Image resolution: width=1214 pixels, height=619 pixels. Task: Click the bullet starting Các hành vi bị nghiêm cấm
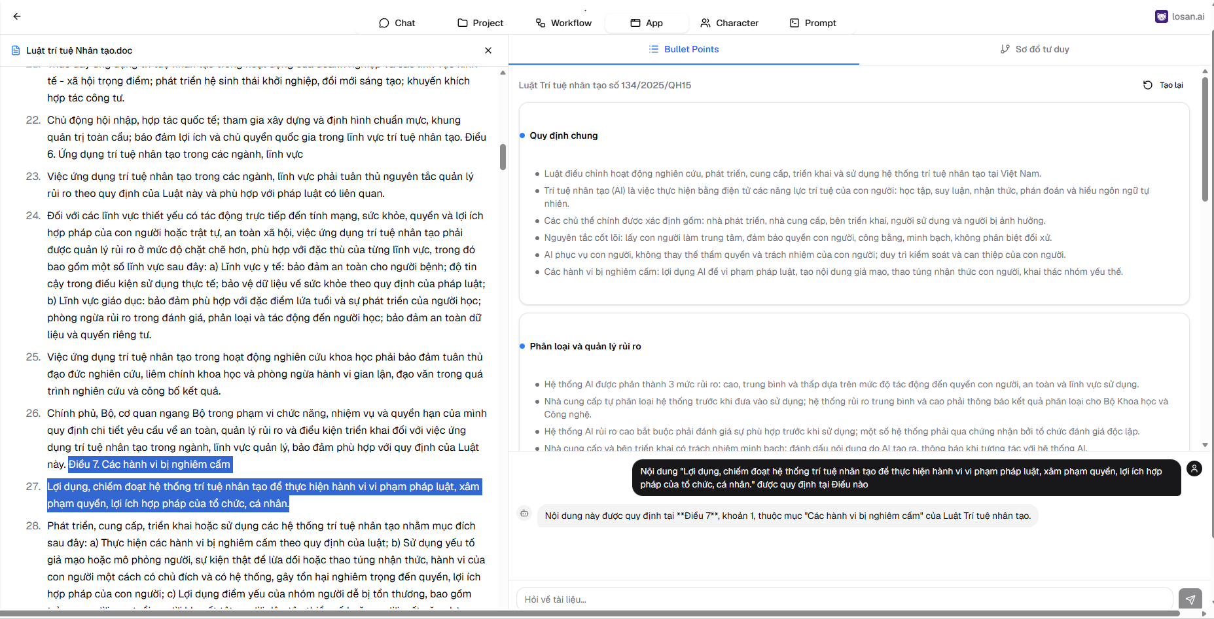coord(833,272)
